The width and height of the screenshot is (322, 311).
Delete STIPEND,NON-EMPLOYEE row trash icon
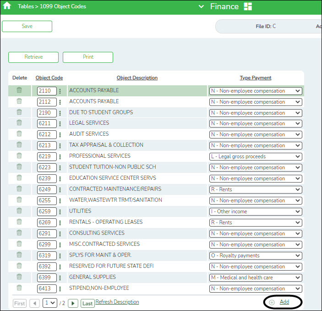coord(19,288)
